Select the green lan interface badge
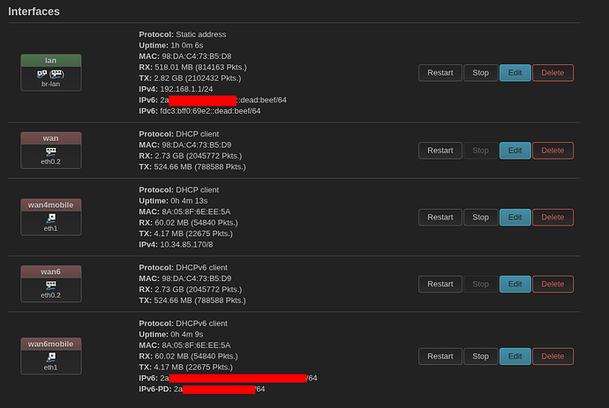Image resolution: width=609 pixels, height=408 pixels. point(51,61)
